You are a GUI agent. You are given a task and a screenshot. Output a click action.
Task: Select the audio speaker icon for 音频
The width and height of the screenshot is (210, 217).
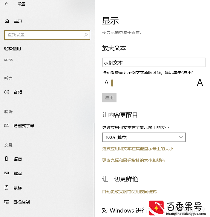(7, 92)
